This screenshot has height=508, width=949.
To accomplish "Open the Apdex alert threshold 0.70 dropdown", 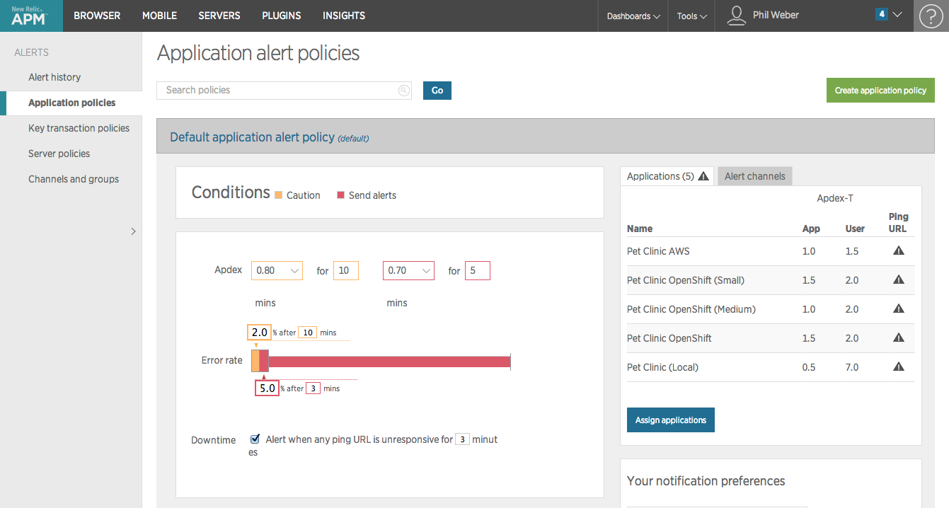I will [408, 270].
